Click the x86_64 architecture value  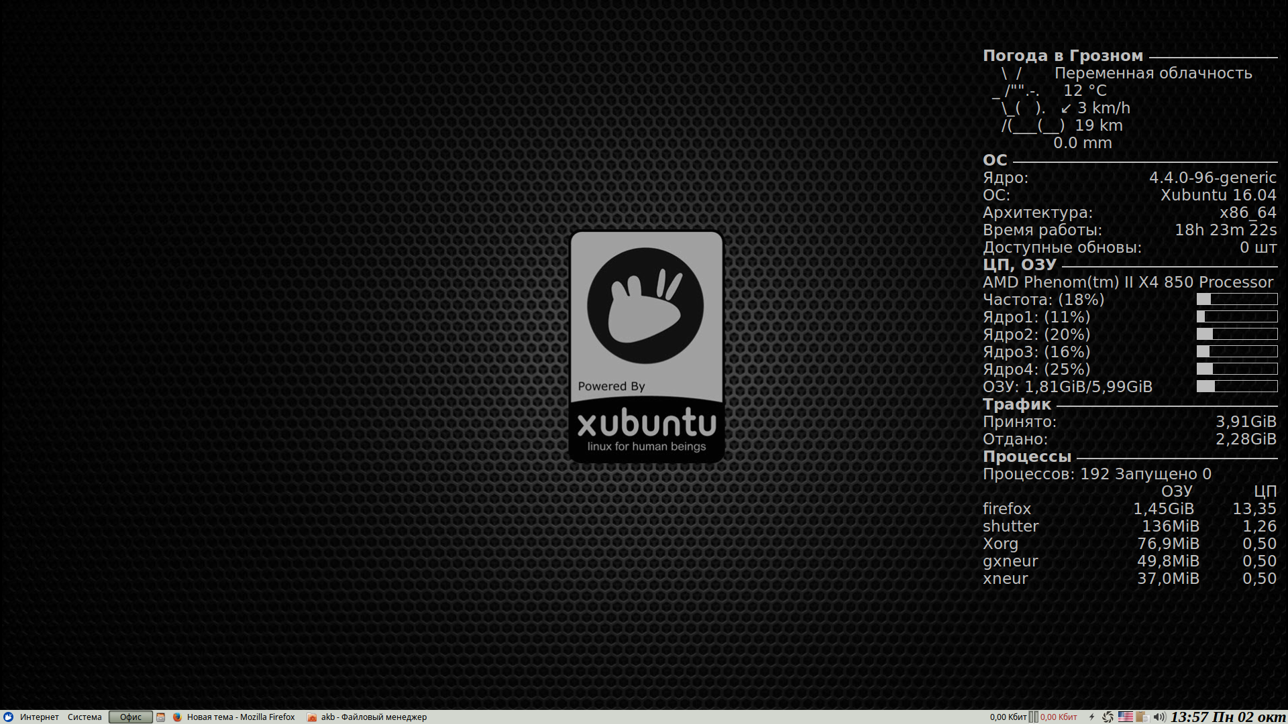click(1248, 213)
